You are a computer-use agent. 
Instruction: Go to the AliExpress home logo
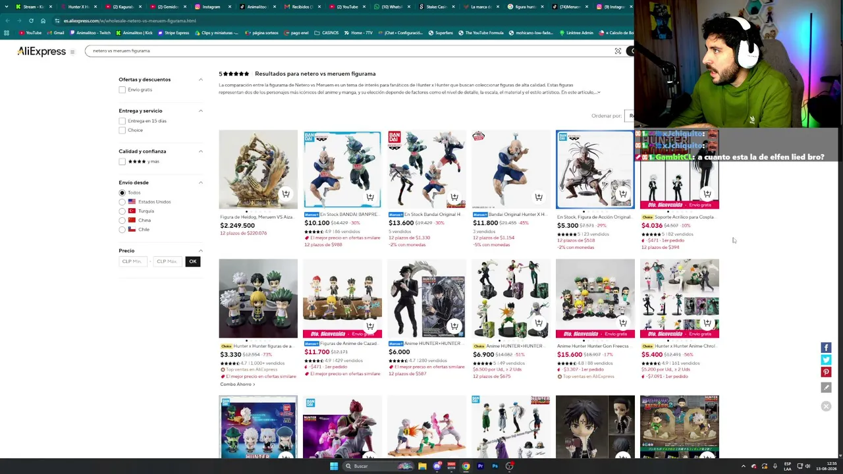(41, 51)
